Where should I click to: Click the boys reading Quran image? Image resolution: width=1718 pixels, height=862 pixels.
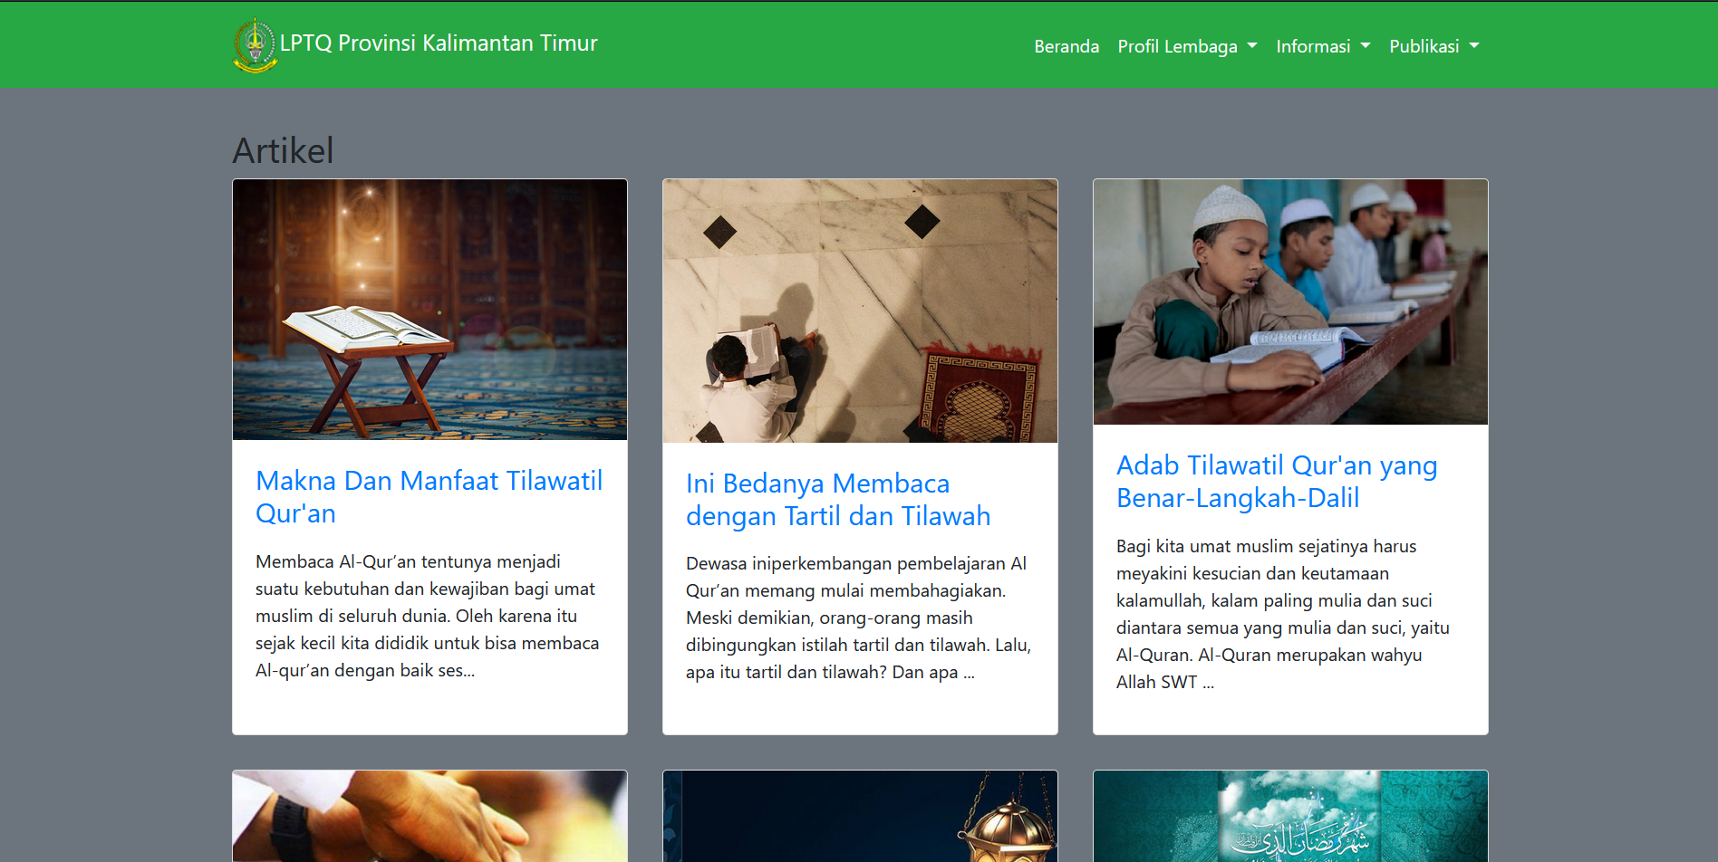(x=1290, y=302)
